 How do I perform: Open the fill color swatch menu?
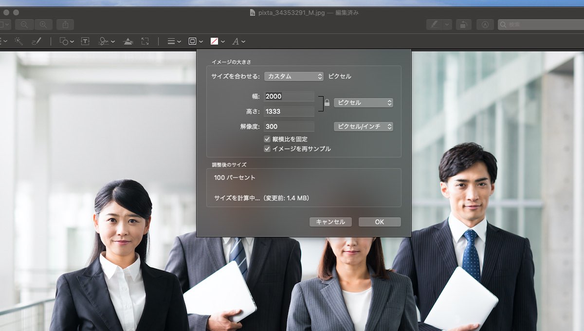(x=217, y=41)
